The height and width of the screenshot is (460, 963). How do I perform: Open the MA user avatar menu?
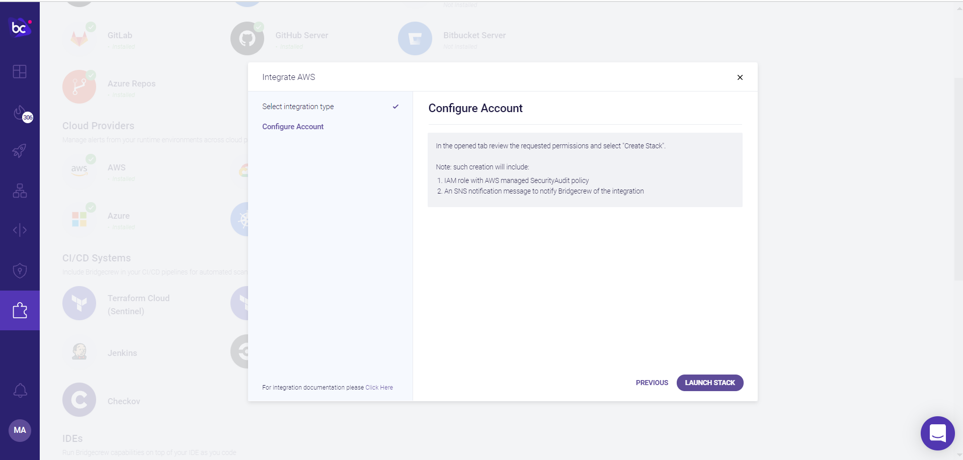(20, 430)
